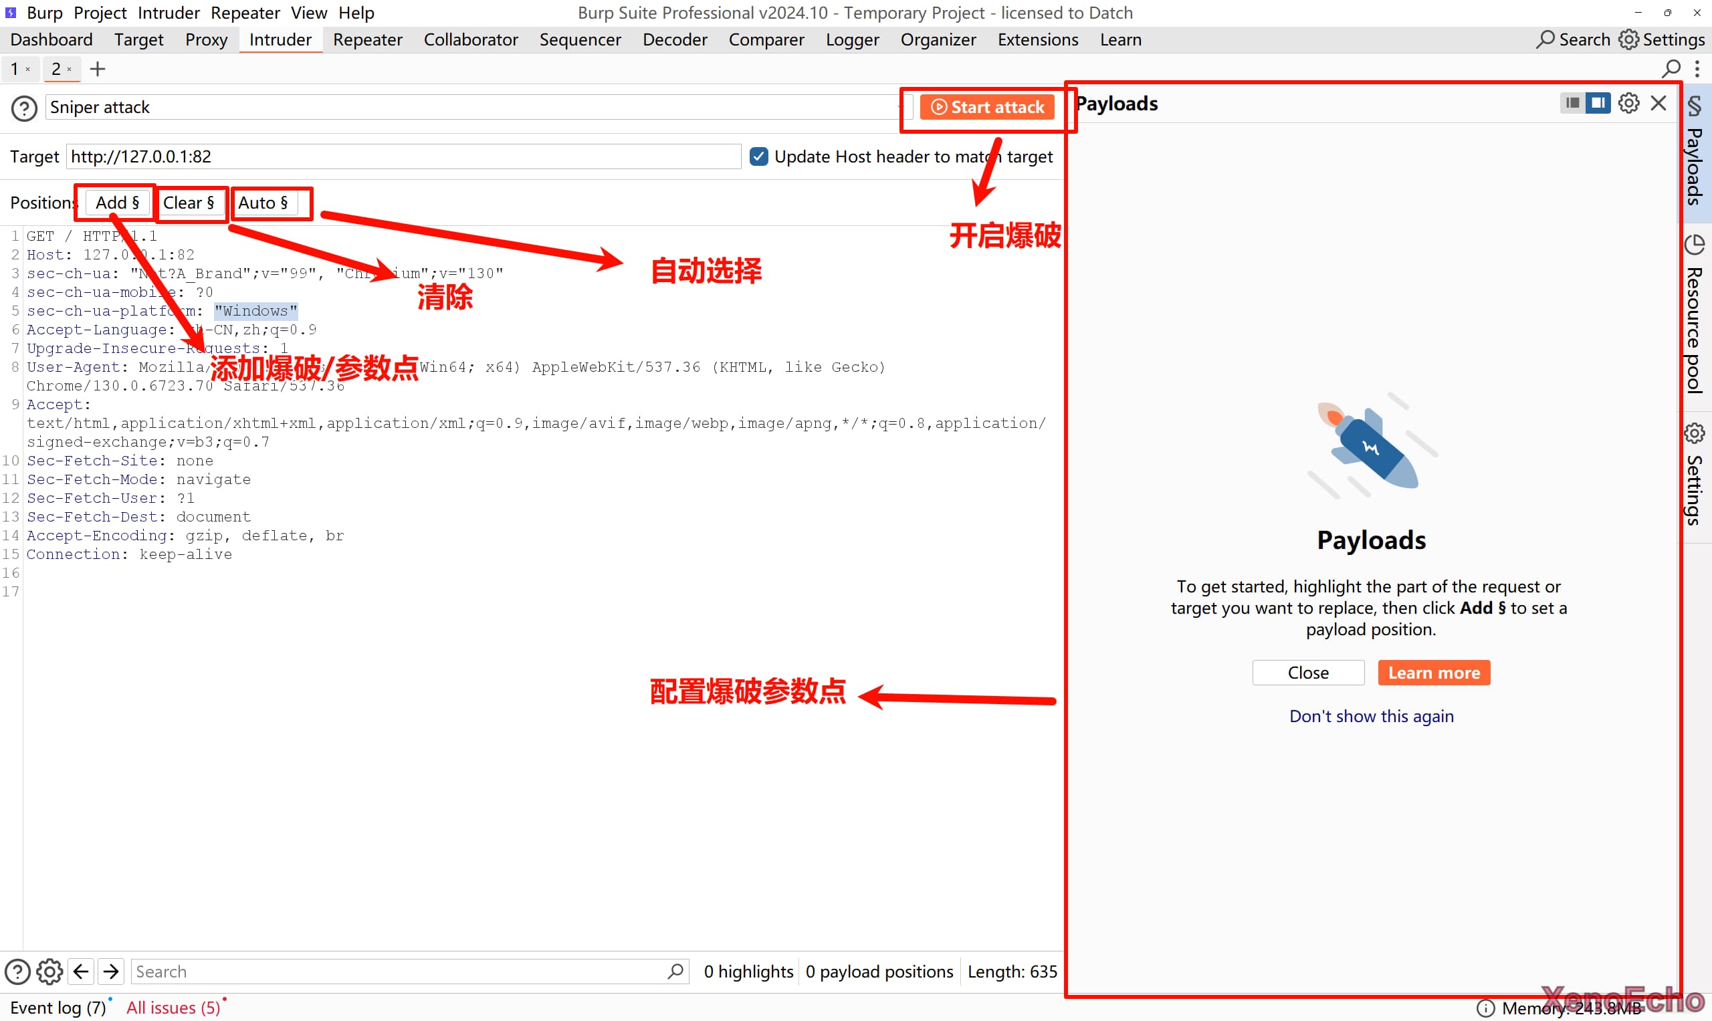
Task: Open help for attack type
Action: click(24, 108)
